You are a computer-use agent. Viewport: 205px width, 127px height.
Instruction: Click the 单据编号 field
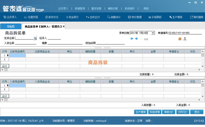185,33
